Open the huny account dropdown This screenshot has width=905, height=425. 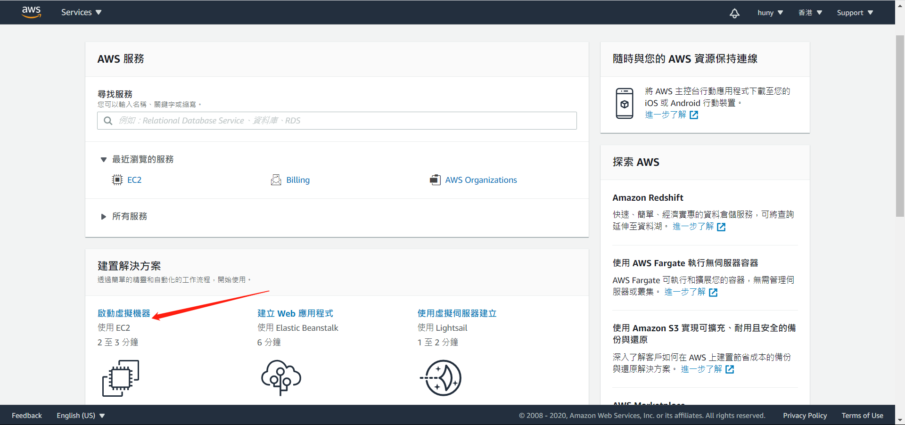pyautogui.click(x=770, y=13)
